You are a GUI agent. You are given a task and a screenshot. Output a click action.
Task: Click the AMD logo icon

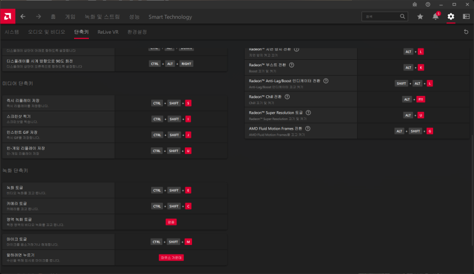coord(8,17)
